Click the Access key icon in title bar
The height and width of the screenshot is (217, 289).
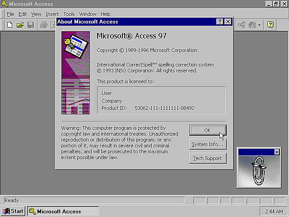pyautogui.click(x=5, y=4)
